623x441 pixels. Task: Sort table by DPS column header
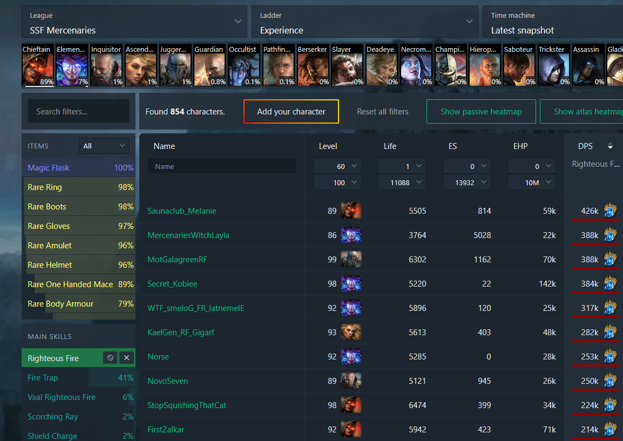(585, 146)
